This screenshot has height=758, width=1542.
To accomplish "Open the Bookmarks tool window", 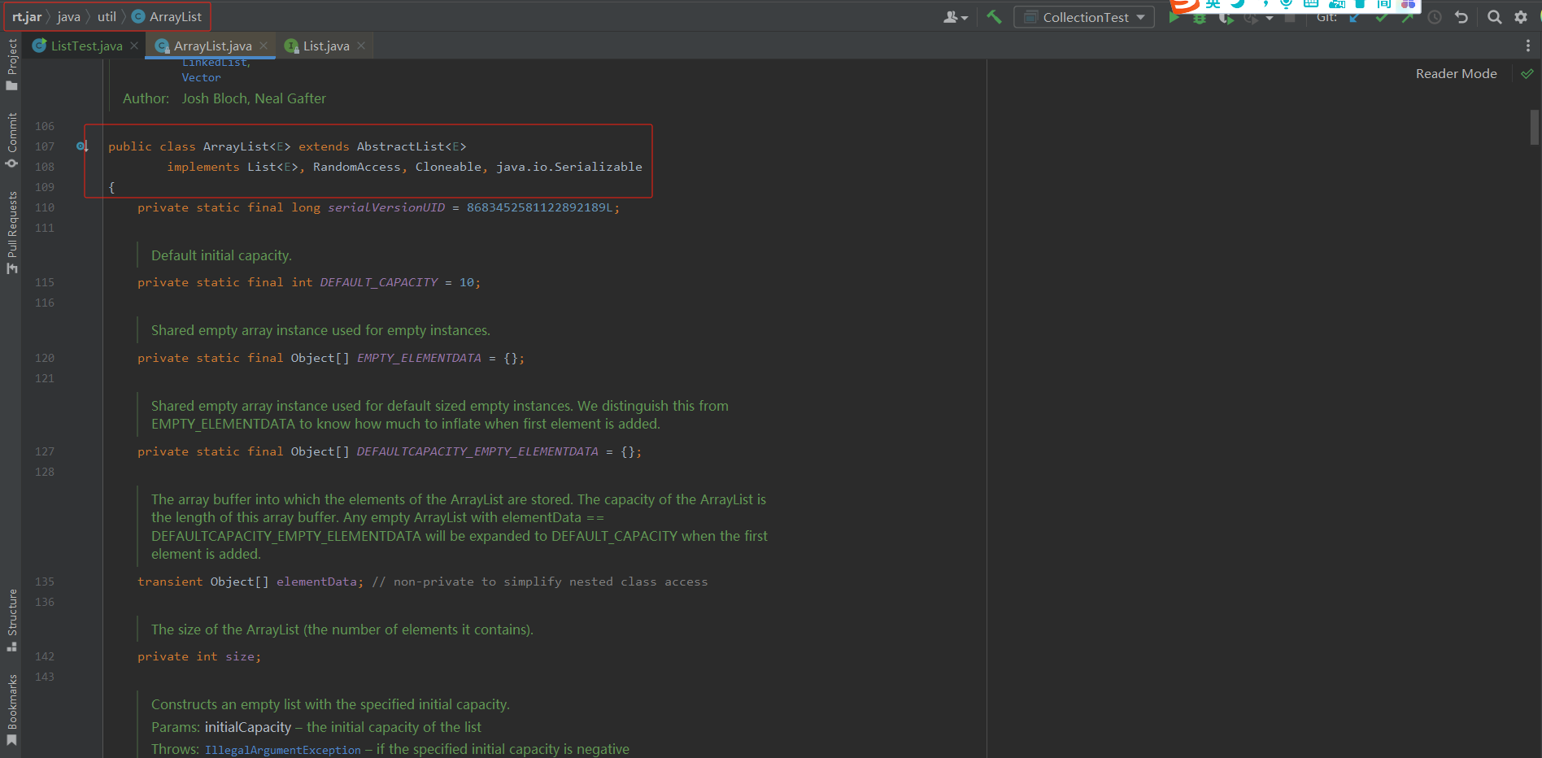I will point(11,710).
